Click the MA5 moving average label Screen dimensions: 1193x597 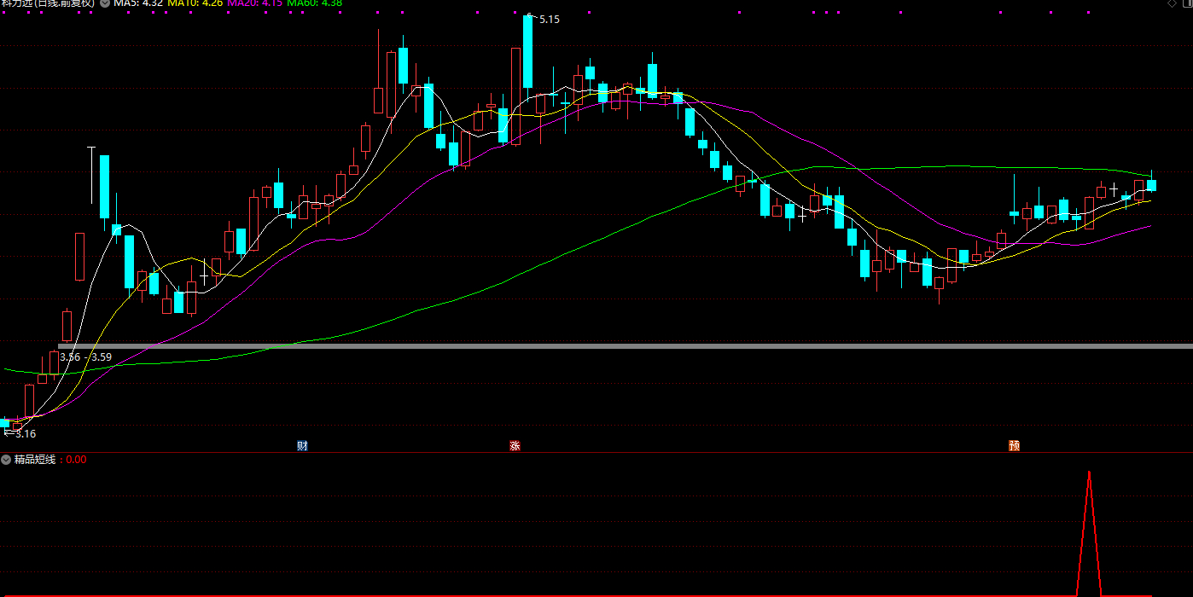138,3
